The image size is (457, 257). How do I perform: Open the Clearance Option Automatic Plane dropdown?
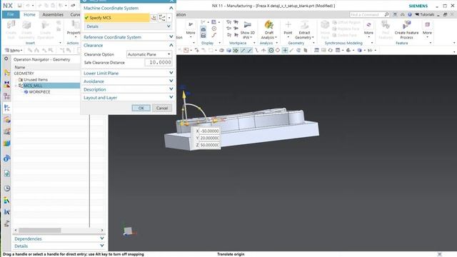click(149, 54)
